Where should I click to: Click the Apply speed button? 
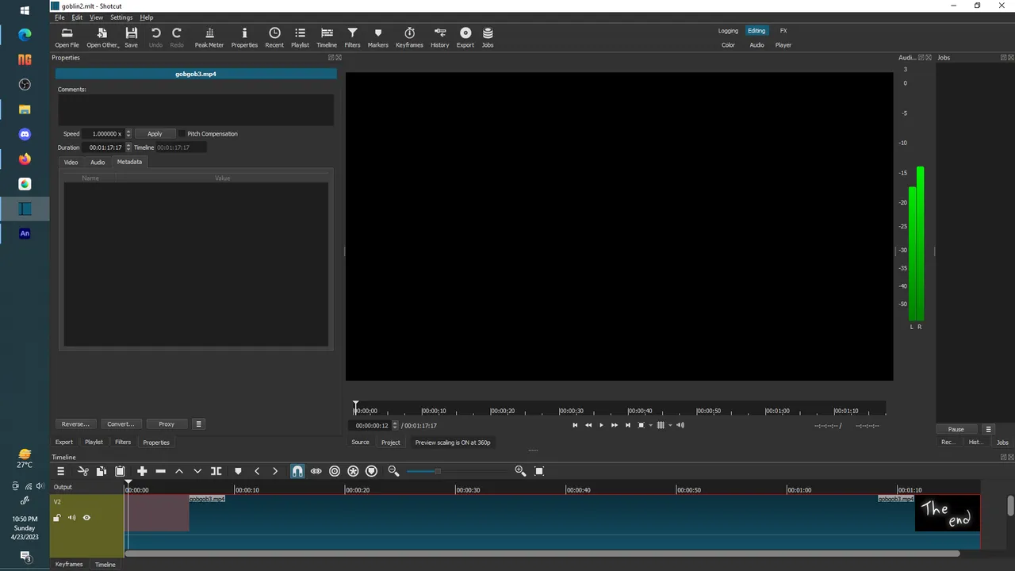click(x=155, y=134)
